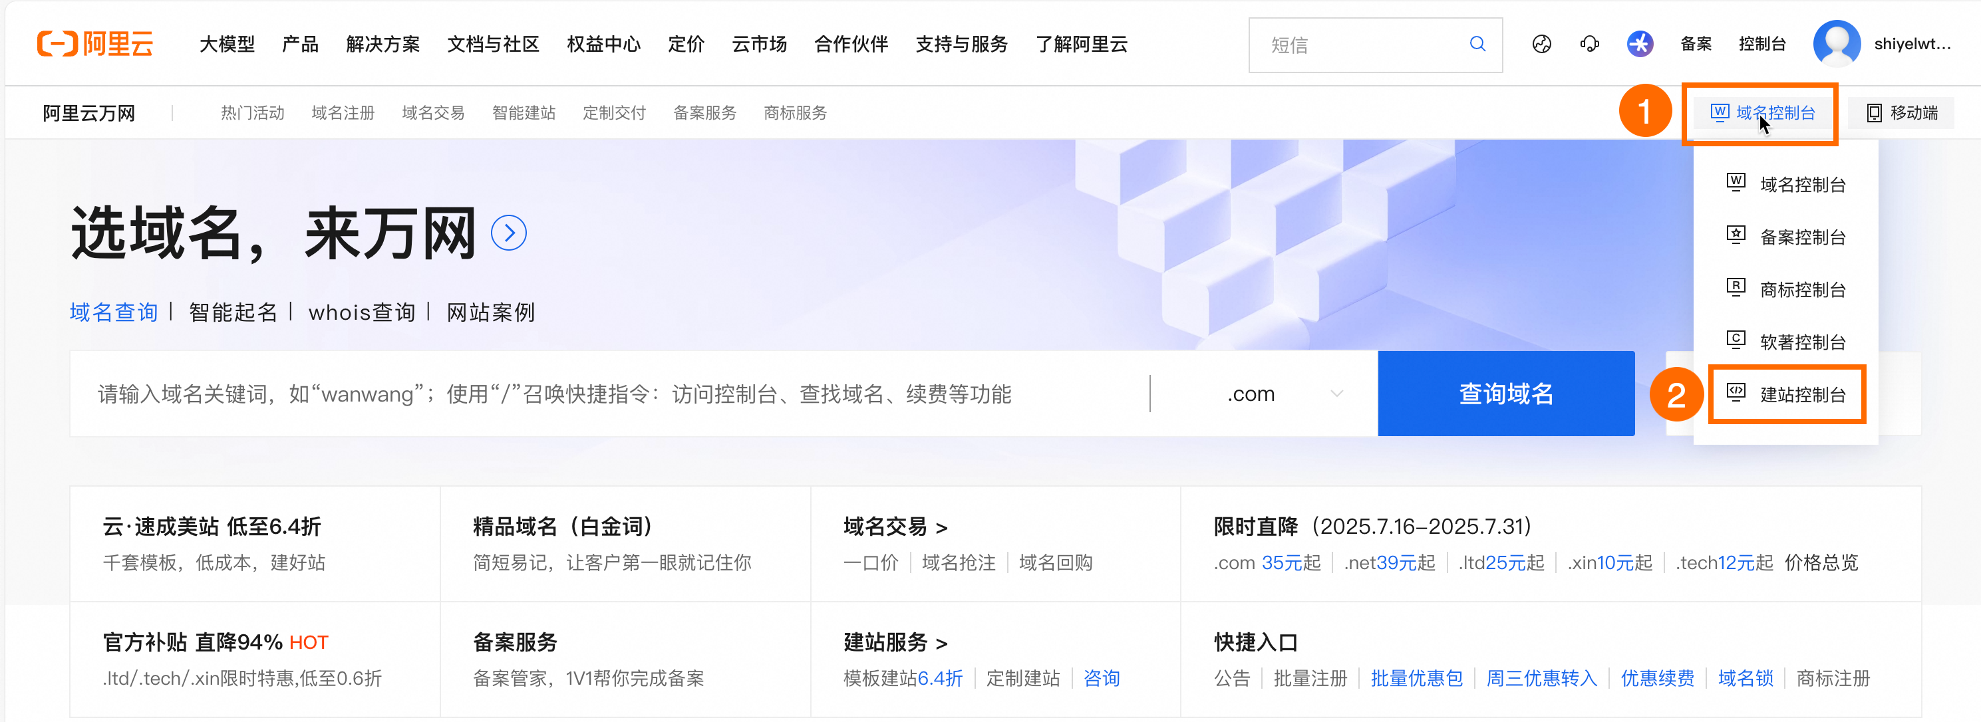1981x722 pixels.
Task: Click the 建站控制台 code icon
Action: pos(1736,393)
